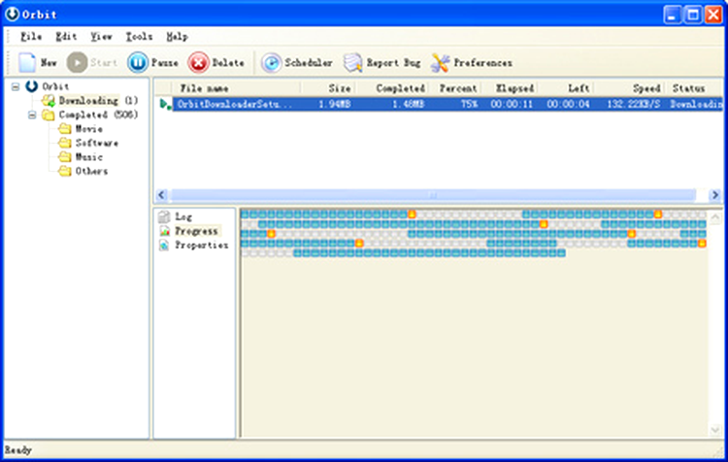Sort by the Size column header

pyautogui.click(x=328, y=88)
